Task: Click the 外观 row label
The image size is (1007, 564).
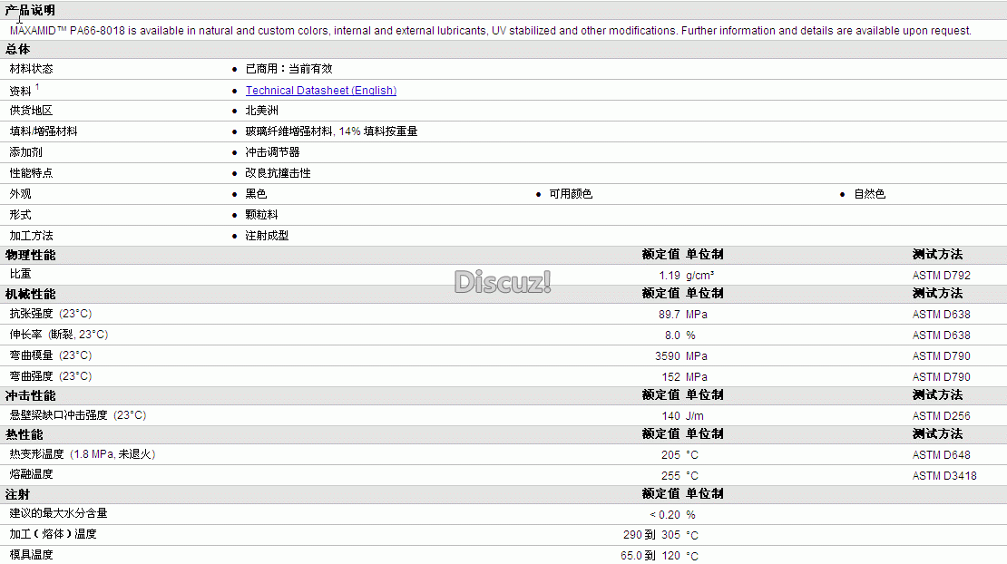Action: pos(21,194)
